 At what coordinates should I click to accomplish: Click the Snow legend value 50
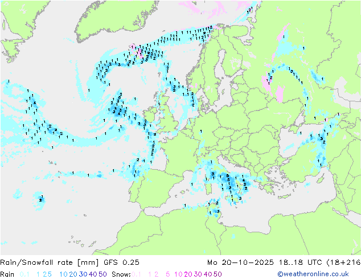point(218,274)
